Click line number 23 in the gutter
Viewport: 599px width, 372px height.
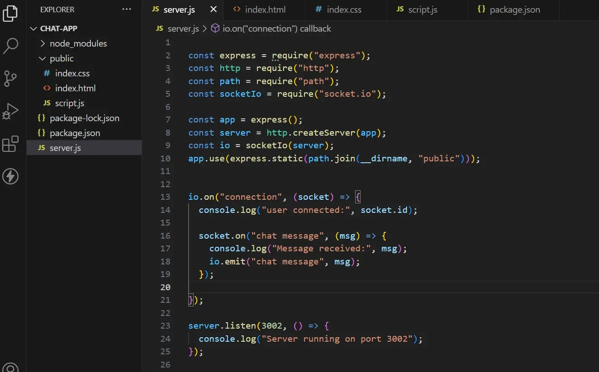click(x=165, y=326)
